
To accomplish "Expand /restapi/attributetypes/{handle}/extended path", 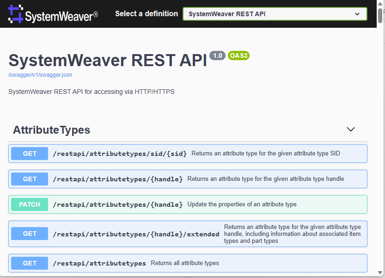I will [136, 234].
